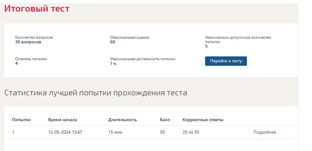312x151 pixels.
Task: Click the Количество вопросов label
Action: (34, 37)
